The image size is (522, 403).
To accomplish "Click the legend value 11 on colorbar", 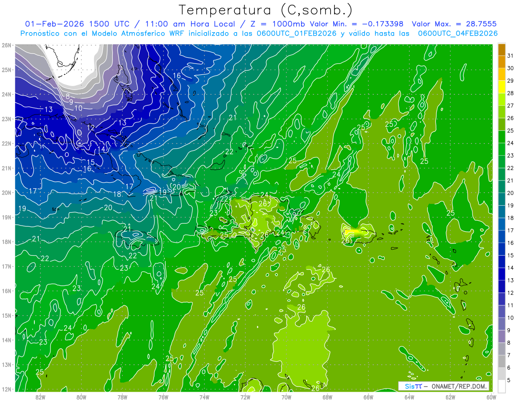I will pos(511,305).
